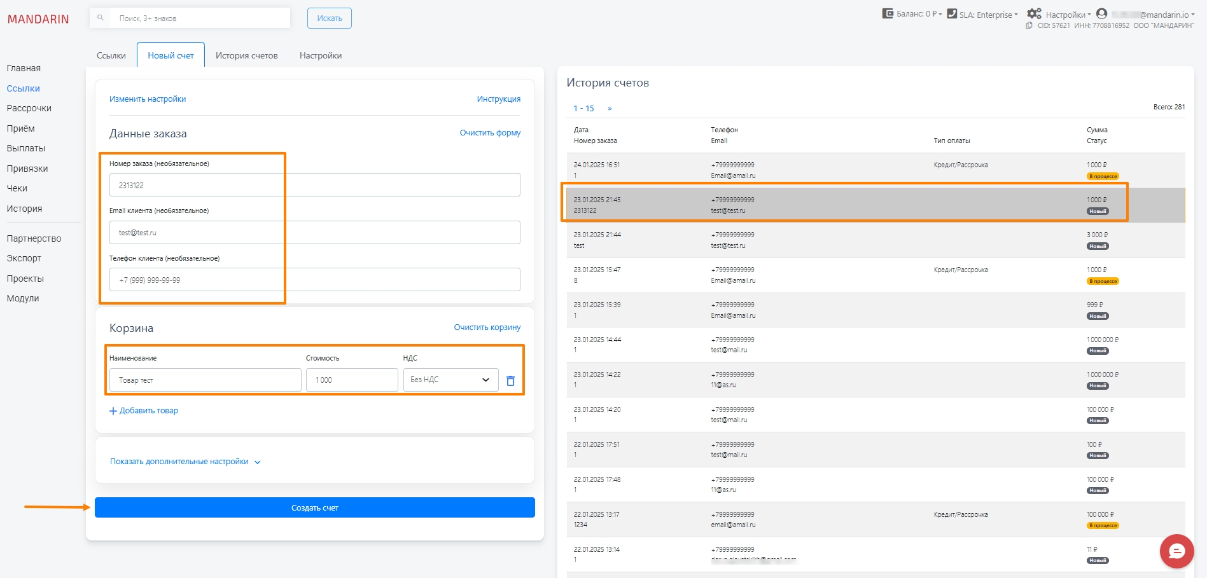Viewport: 1207px width, 578px height.
Task: Switch to the История счетов tab
Action: click(x=246, y=56)
